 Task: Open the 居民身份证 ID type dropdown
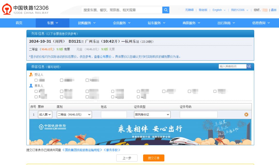tap(152, 114)
